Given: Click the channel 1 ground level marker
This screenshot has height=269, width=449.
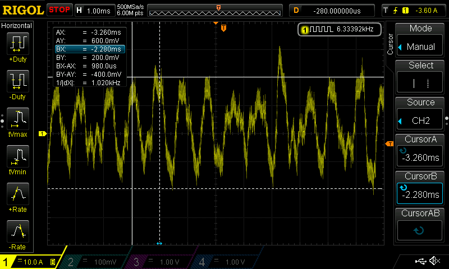Looking at the screenshot, I should click(43, 133).
